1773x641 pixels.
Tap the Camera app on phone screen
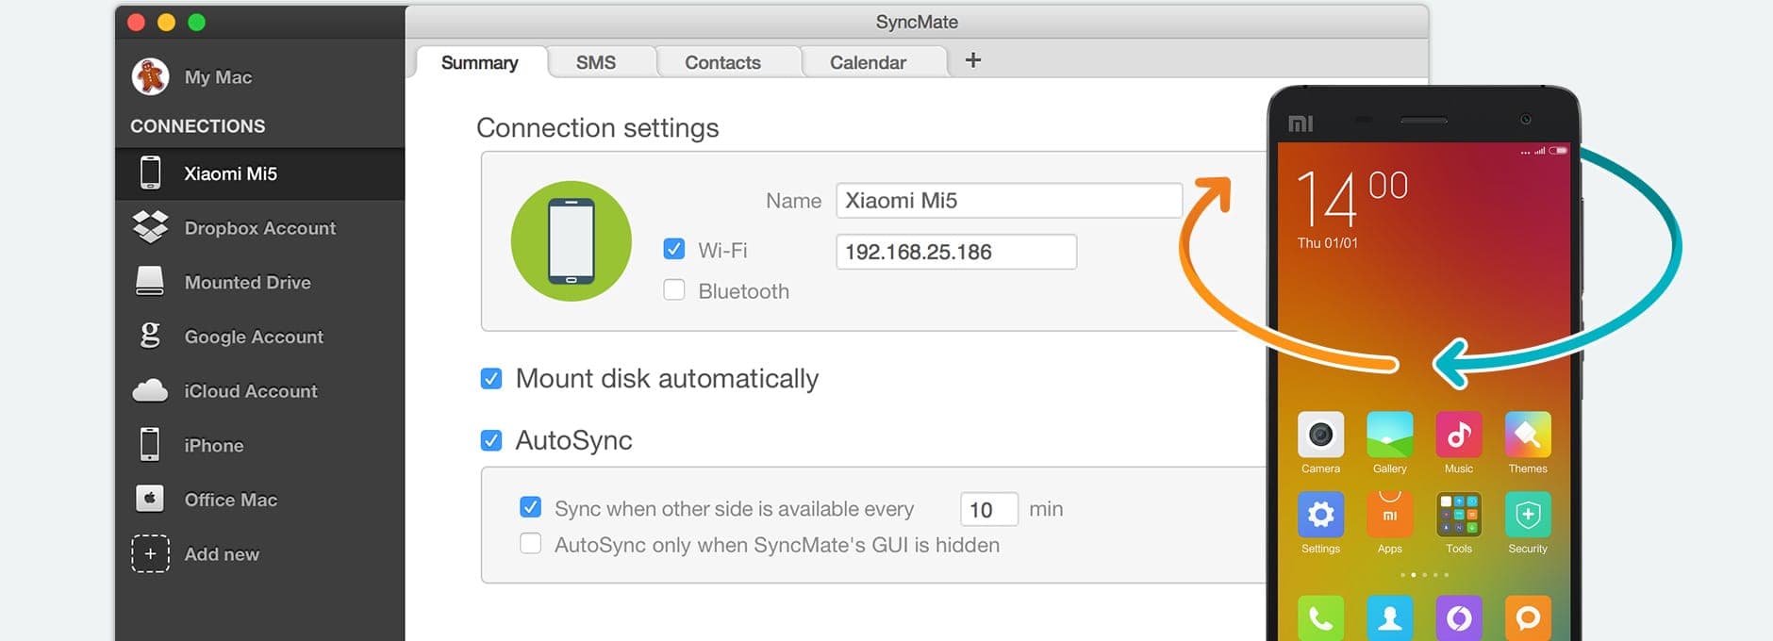pyautogui.click(x=1320, y=435)
